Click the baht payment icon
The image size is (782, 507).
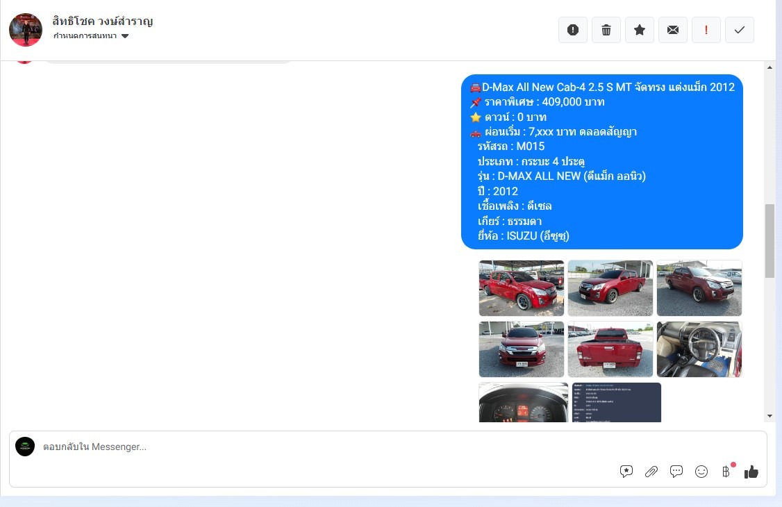pyautogui.click(x=726, y=471)
